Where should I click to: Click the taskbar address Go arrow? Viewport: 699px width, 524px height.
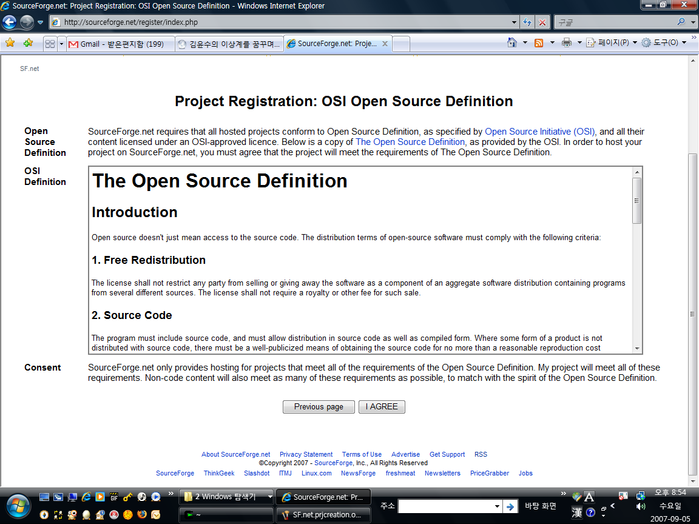(510, 506)
